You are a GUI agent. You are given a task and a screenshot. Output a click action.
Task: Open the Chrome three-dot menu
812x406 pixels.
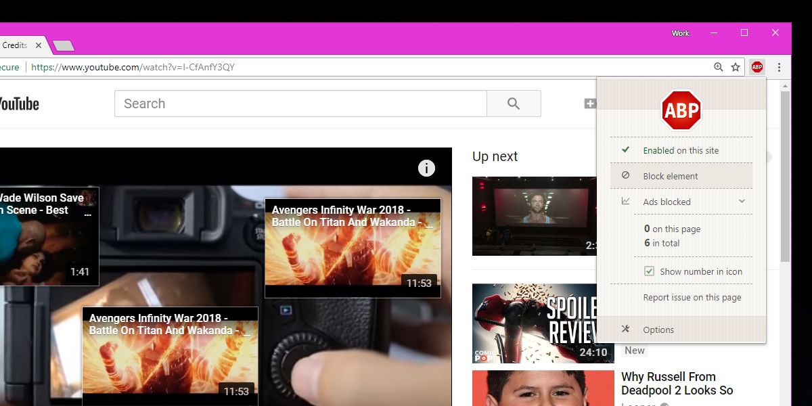780,67
